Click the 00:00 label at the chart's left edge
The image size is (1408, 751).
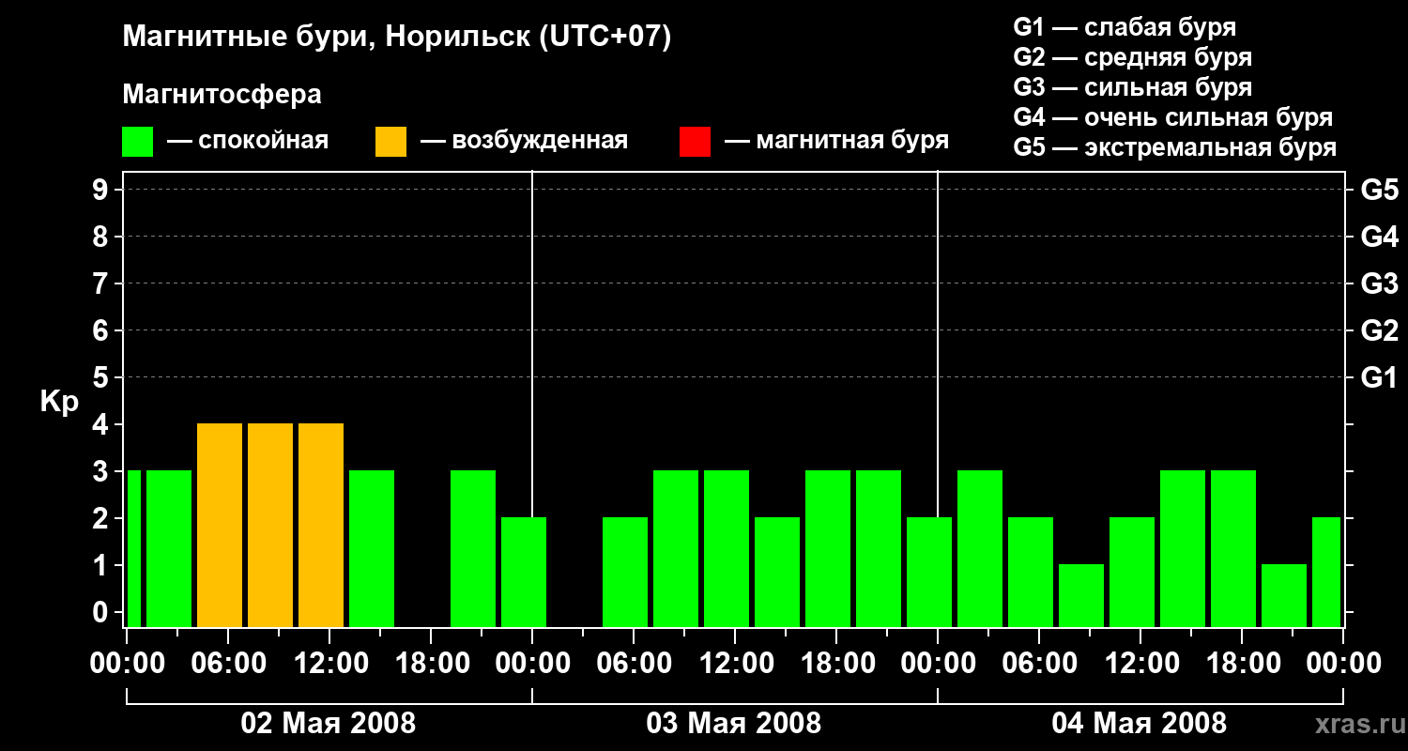(x=126, y=664)
